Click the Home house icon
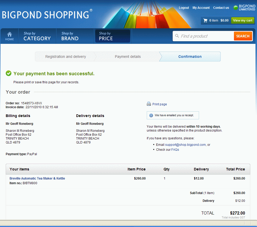Viewport: 257px width, 227px height. [10, 34]
